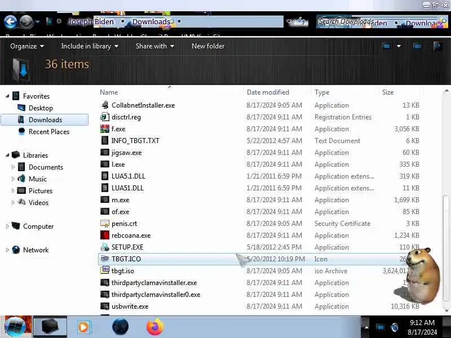Select the TBGT.ICO file icon
This screenshot has width=451, height=338.
pyautogui.click(x=105, y=259)
